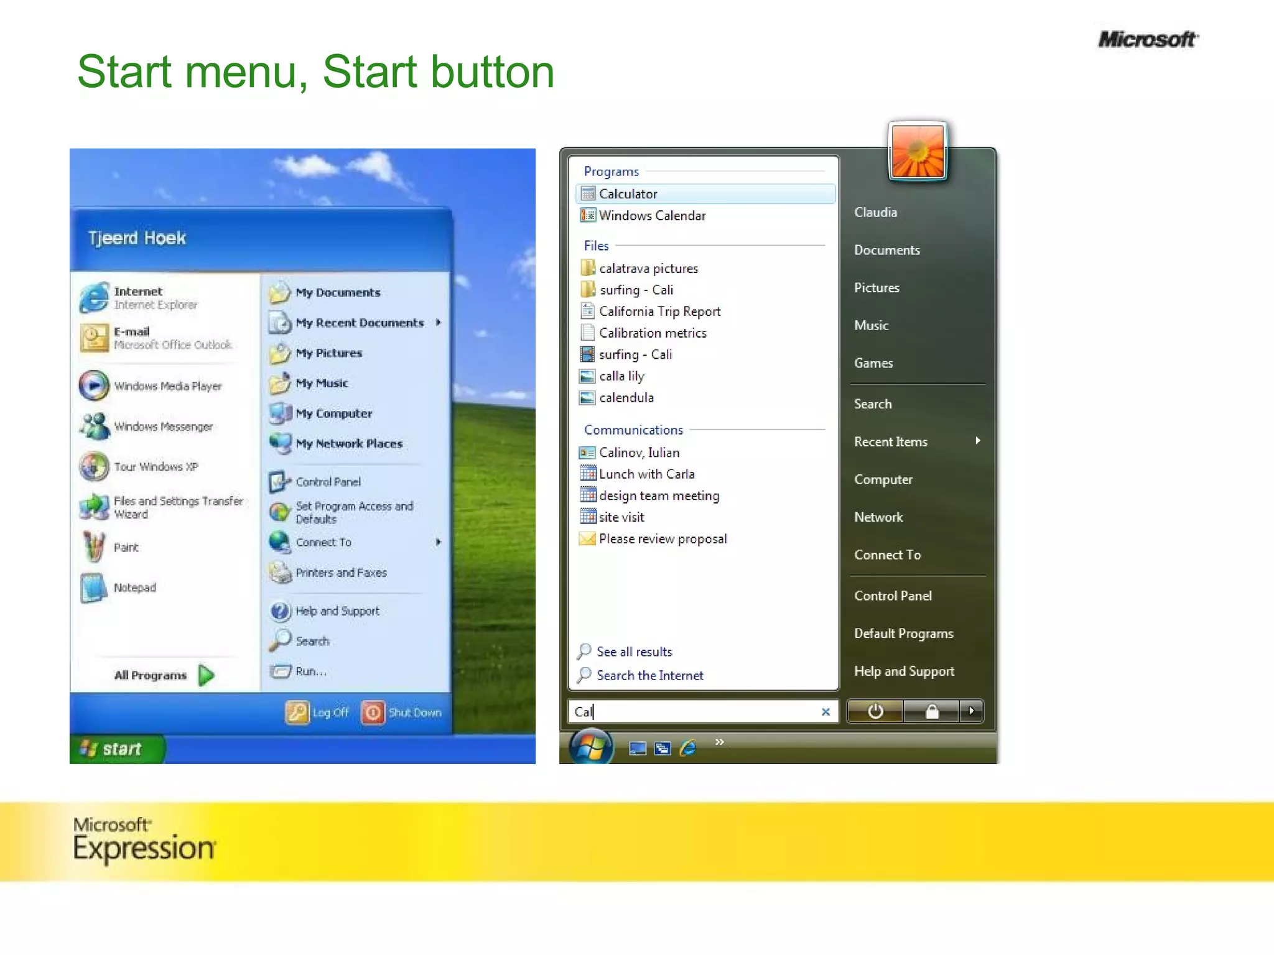This screenshot has height=955, width=1274.
Task: Open the Network entry in Vista menu
Action: pos(878,517)
